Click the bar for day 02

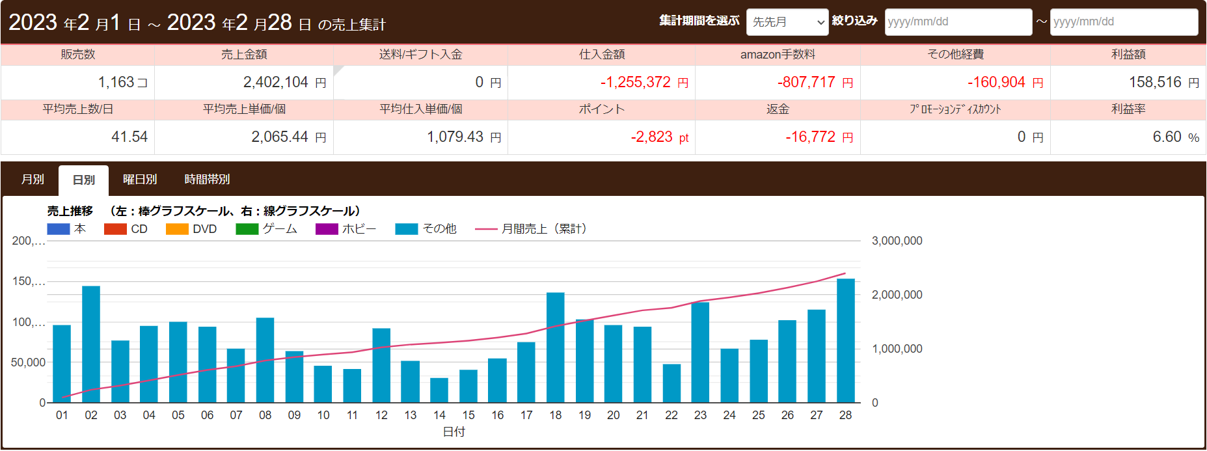pyautogui.click(x=91, y=344)
